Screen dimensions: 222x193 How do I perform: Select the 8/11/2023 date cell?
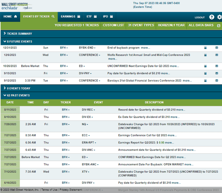(10, 110)
